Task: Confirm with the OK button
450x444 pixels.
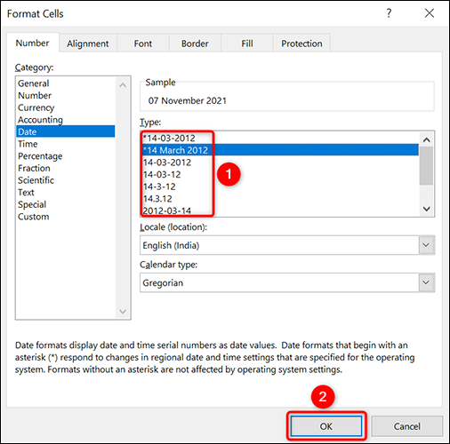Action: point(326,426)
